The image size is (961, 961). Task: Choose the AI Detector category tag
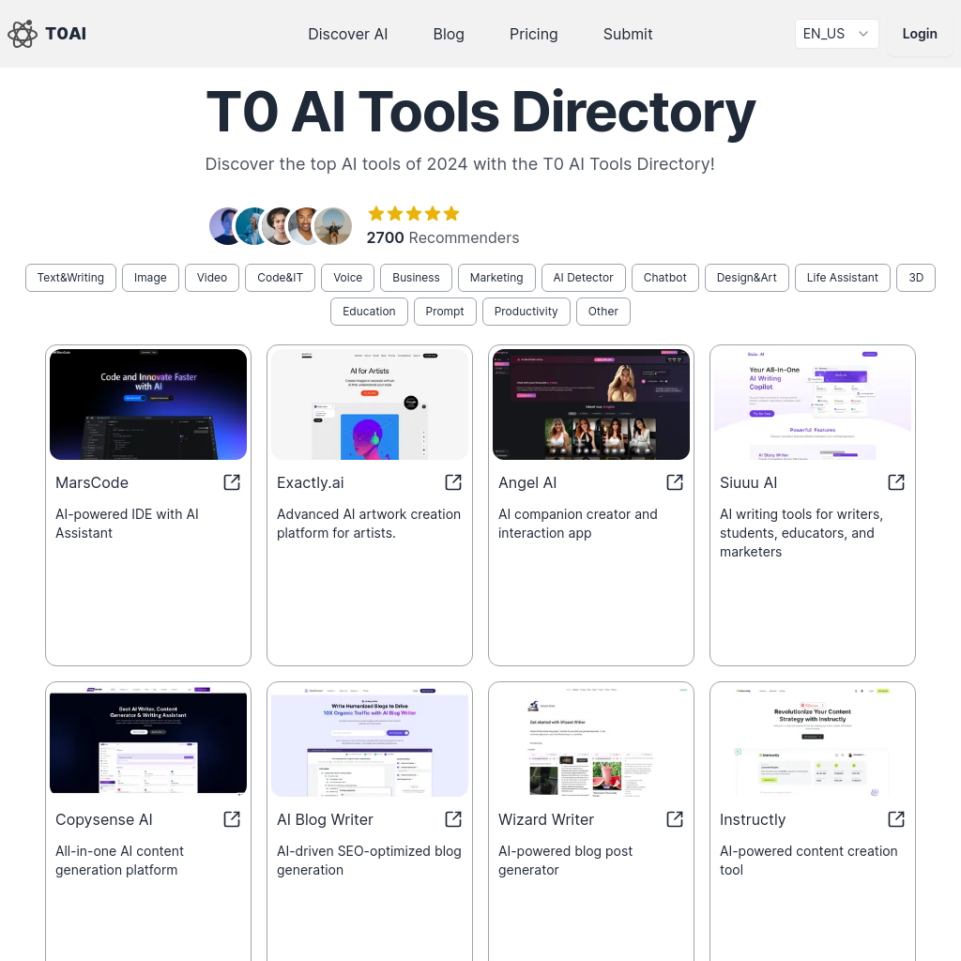(x=584, y=278)
